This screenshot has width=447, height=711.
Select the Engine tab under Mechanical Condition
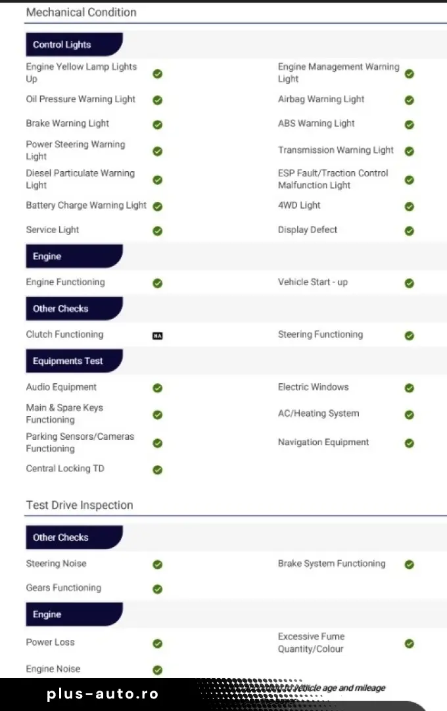pyautogui.click(x=72, y=256)
